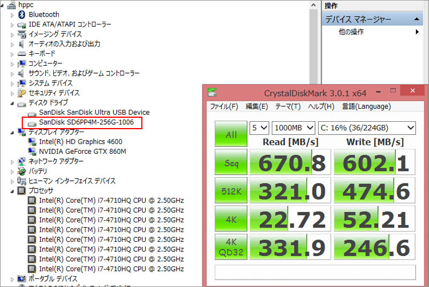Collapse the ディスプレイ アダプター node
Image resolution: width=429 pixels, height=287 pixels.
13,133
